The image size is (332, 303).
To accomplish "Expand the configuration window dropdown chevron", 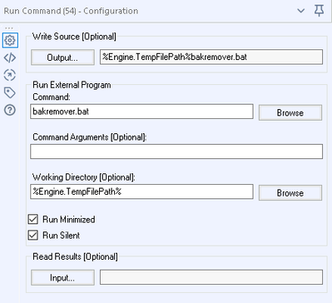I will pos(301,11).
